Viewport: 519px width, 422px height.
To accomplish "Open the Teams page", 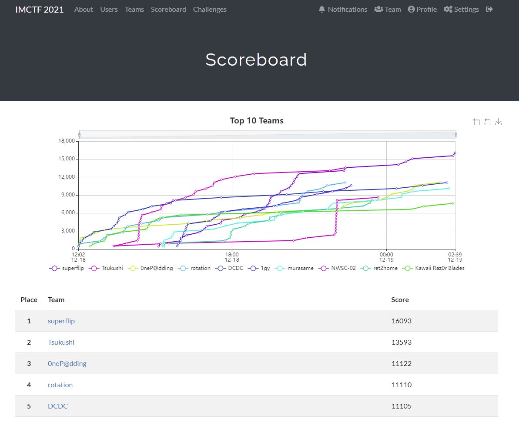I will [x=134, y=9].
